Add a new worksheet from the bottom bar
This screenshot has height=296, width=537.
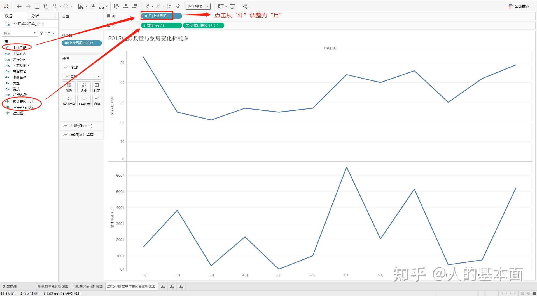coord(163,286)
